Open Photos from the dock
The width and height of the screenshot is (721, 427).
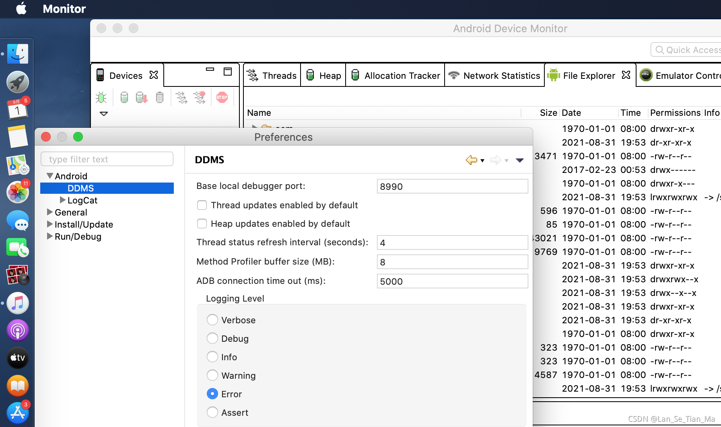pos(18,192)
